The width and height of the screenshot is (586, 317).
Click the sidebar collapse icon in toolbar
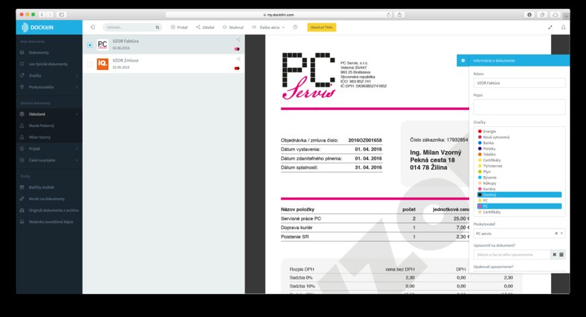pyautogui.click(x=92, y=28)
